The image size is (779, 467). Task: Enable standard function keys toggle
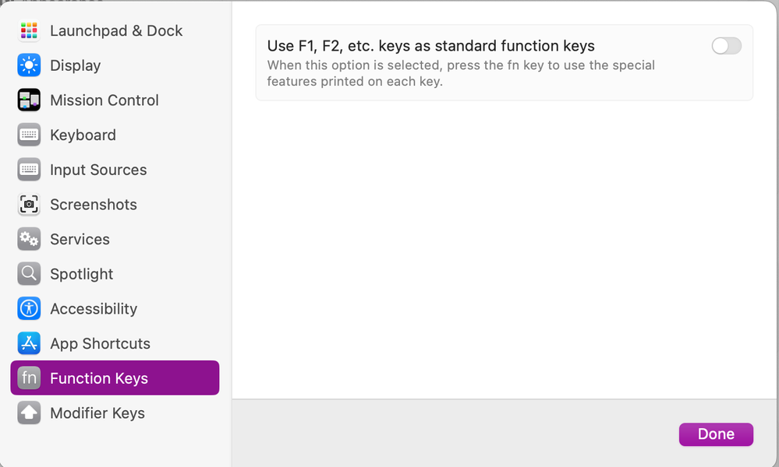tap(726, 47)
